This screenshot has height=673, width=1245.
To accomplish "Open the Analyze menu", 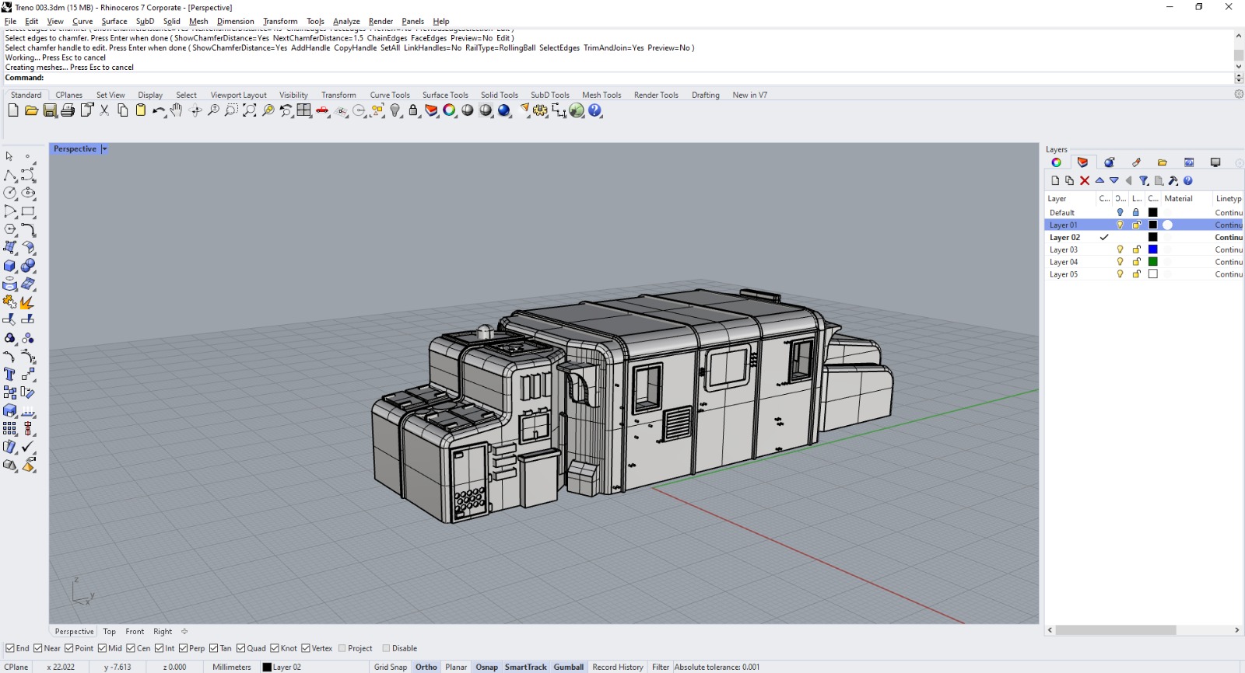I will (346, 21).
